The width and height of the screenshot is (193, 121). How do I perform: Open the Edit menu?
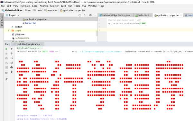[x=9, y=6]
